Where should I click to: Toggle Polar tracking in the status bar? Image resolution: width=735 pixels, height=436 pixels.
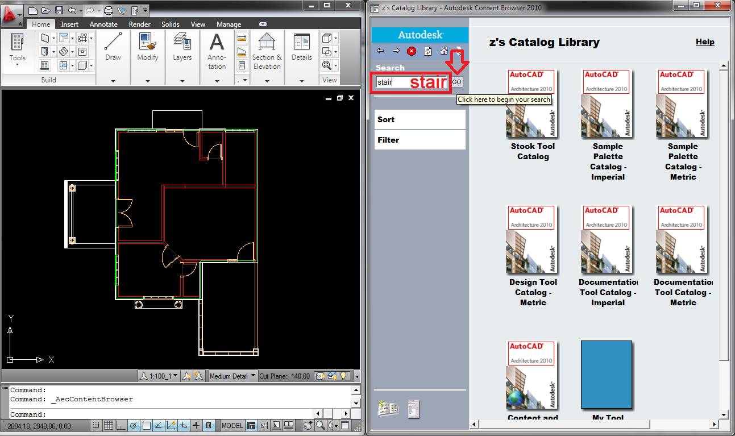point(133,426)
